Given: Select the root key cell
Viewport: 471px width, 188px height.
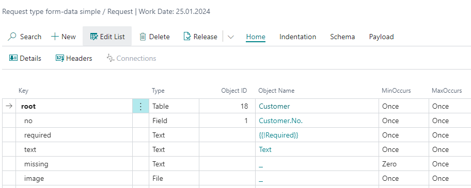Looking at the screenshot, I should click(74, 106).
